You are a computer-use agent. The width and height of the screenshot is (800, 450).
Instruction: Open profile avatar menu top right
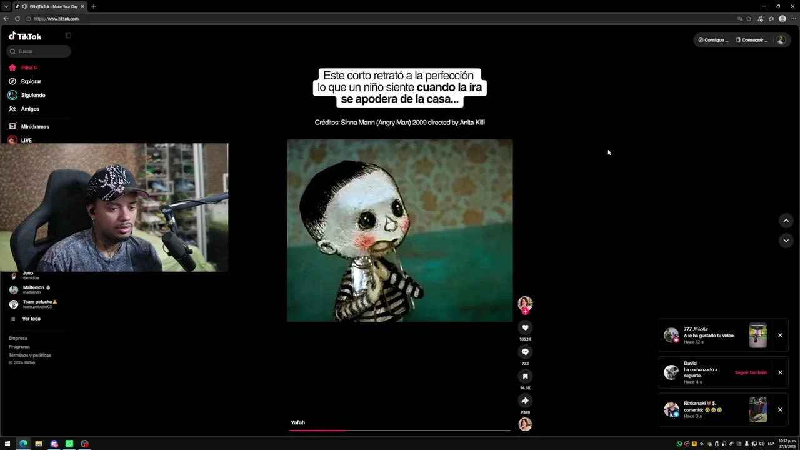pyautogui.click(x=781, y=40)
